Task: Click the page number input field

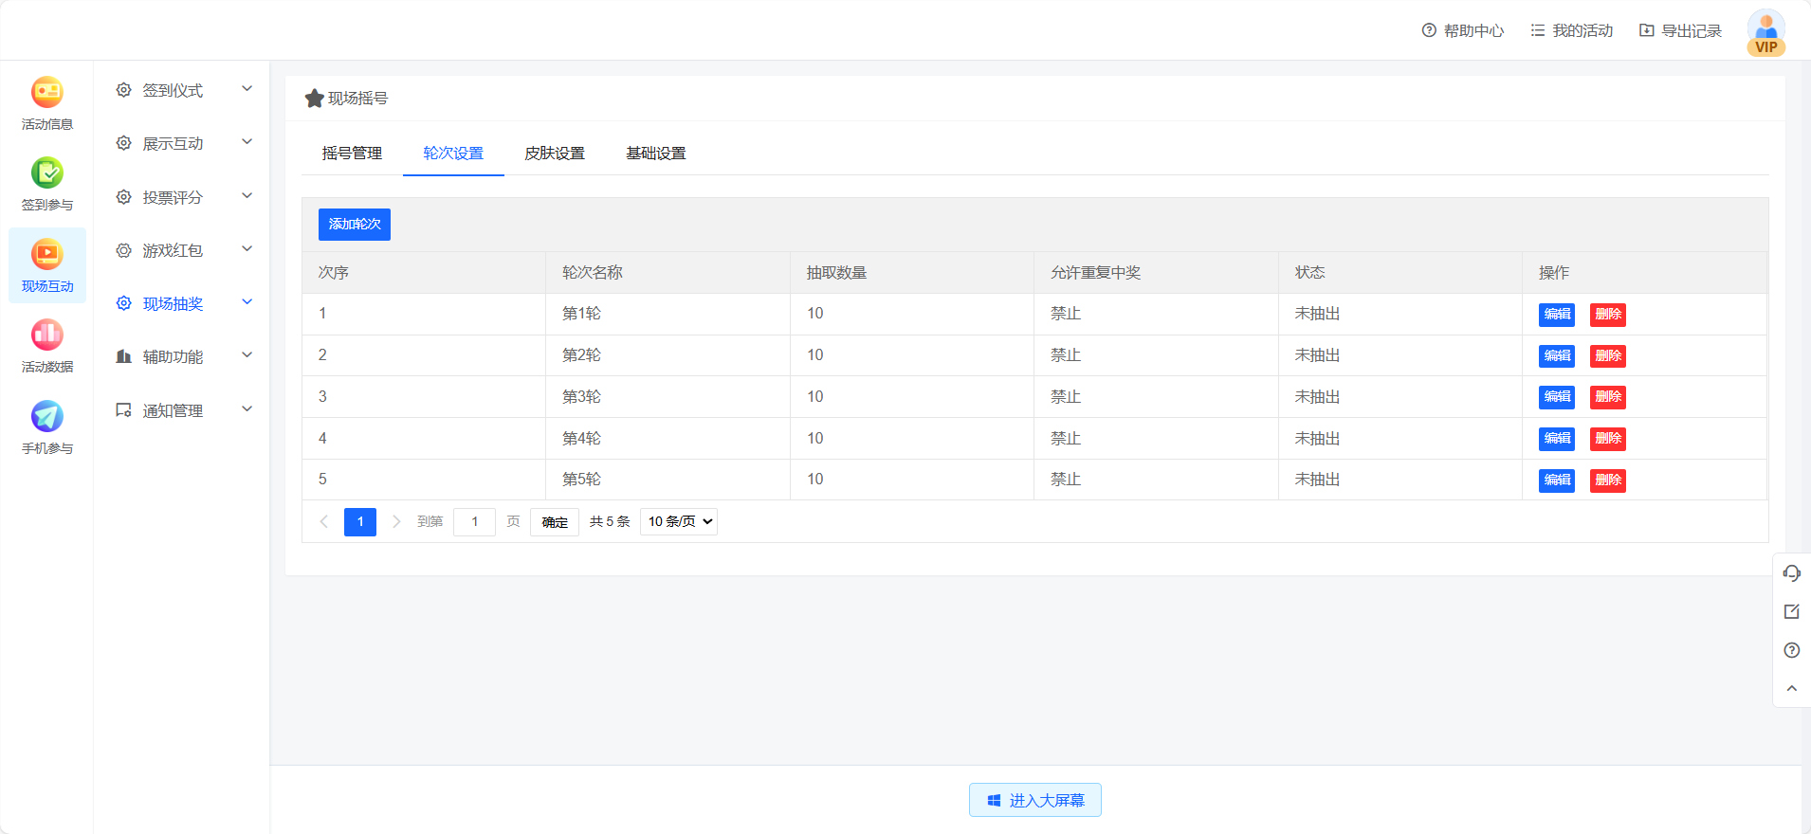Action: tap(474, 521)
